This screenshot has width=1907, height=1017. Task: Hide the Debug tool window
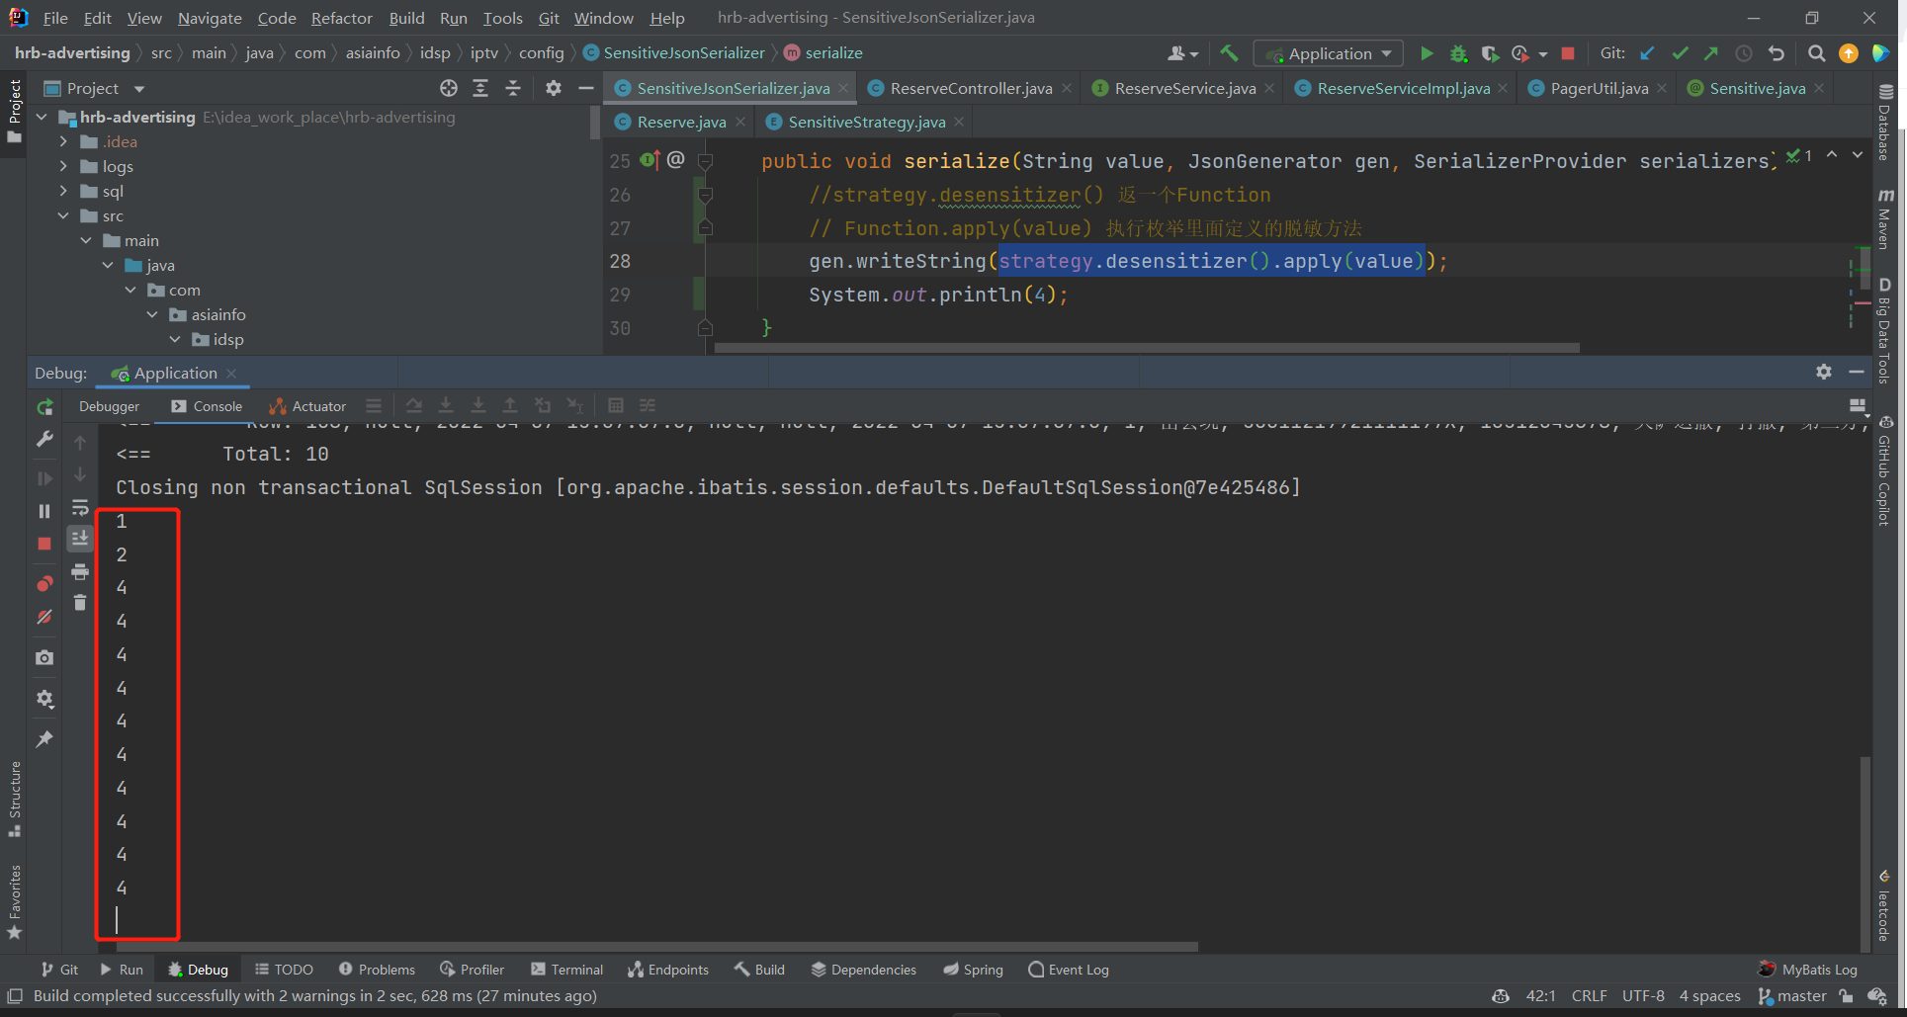click(x=1857, y=372)
